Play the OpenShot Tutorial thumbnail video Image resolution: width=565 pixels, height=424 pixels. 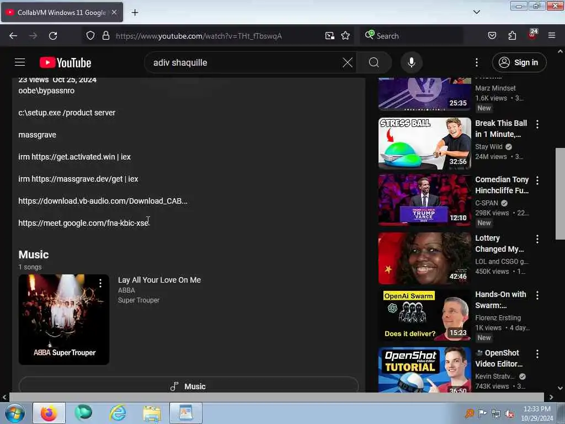(425, 370)
